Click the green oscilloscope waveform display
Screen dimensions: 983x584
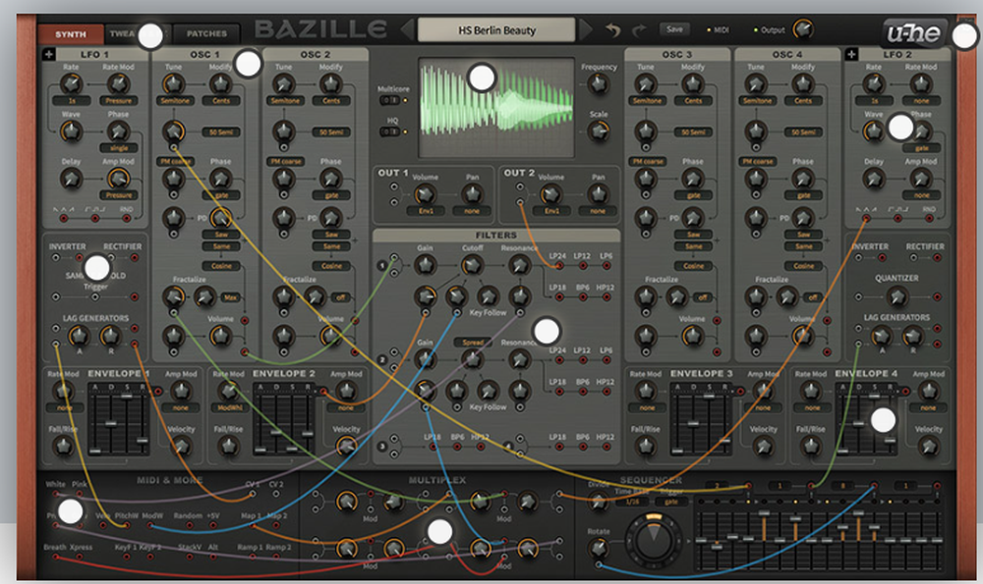pos(496,108)
